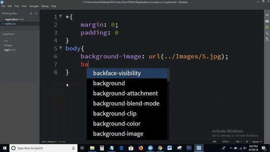The height and width of the screenshot is (152, 270).
Task: Open the Help menu
Action: tap(54, 6)
